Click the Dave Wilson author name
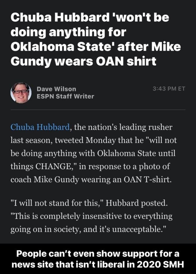Screen dimensions: 196x274 coord(56,89)
